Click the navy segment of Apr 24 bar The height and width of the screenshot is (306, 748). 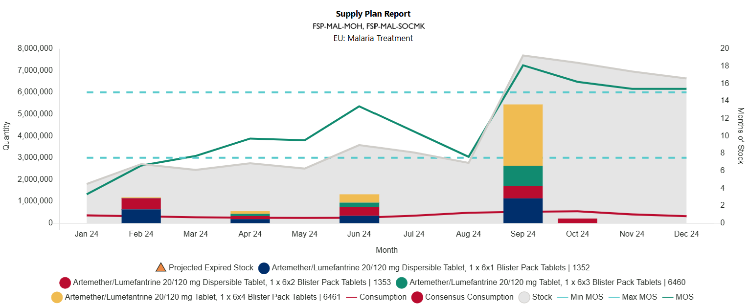tap(250, 221)
